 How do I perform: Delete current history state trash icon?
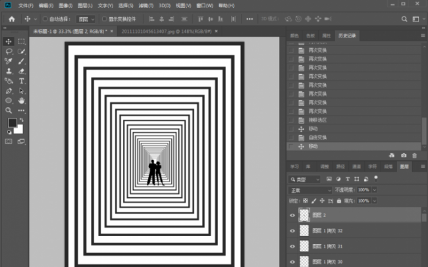pyautogui.click(x=415, y=155)
